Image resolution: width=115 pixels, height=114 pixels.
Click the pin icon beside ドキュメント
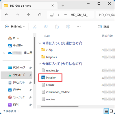[x=30, y=82]
